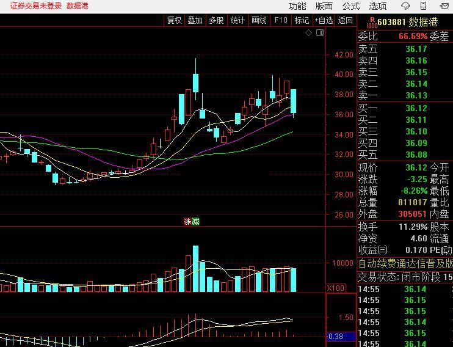This screenshot has width=453, height=347.
Task: Click the 现价 36.12 value
Action: click(x=416, y=167)
